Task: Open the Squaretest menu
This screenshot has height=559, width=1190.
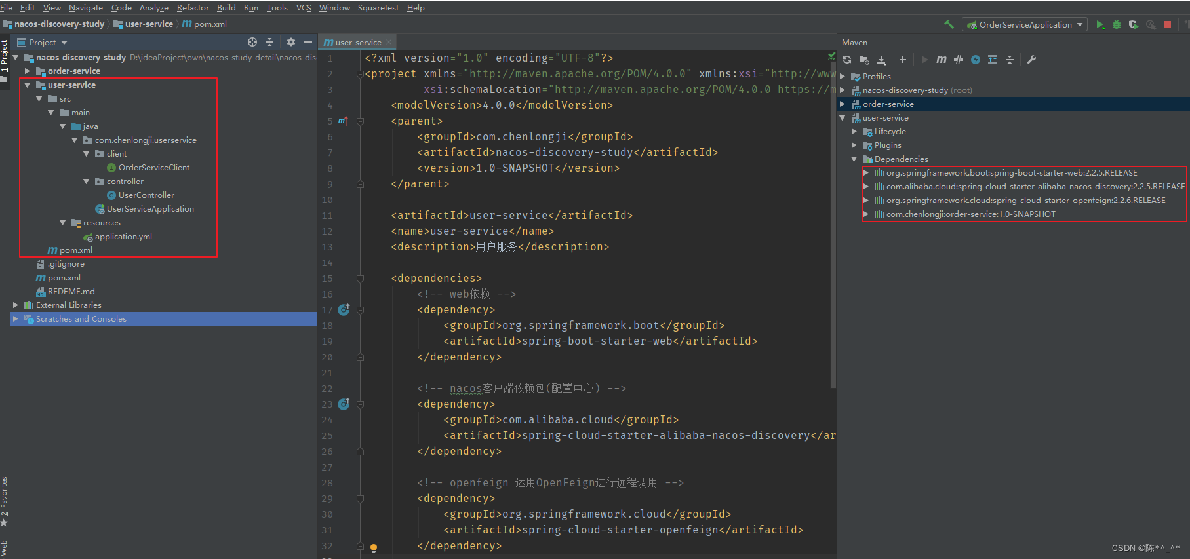Action: tap(378, 7)
